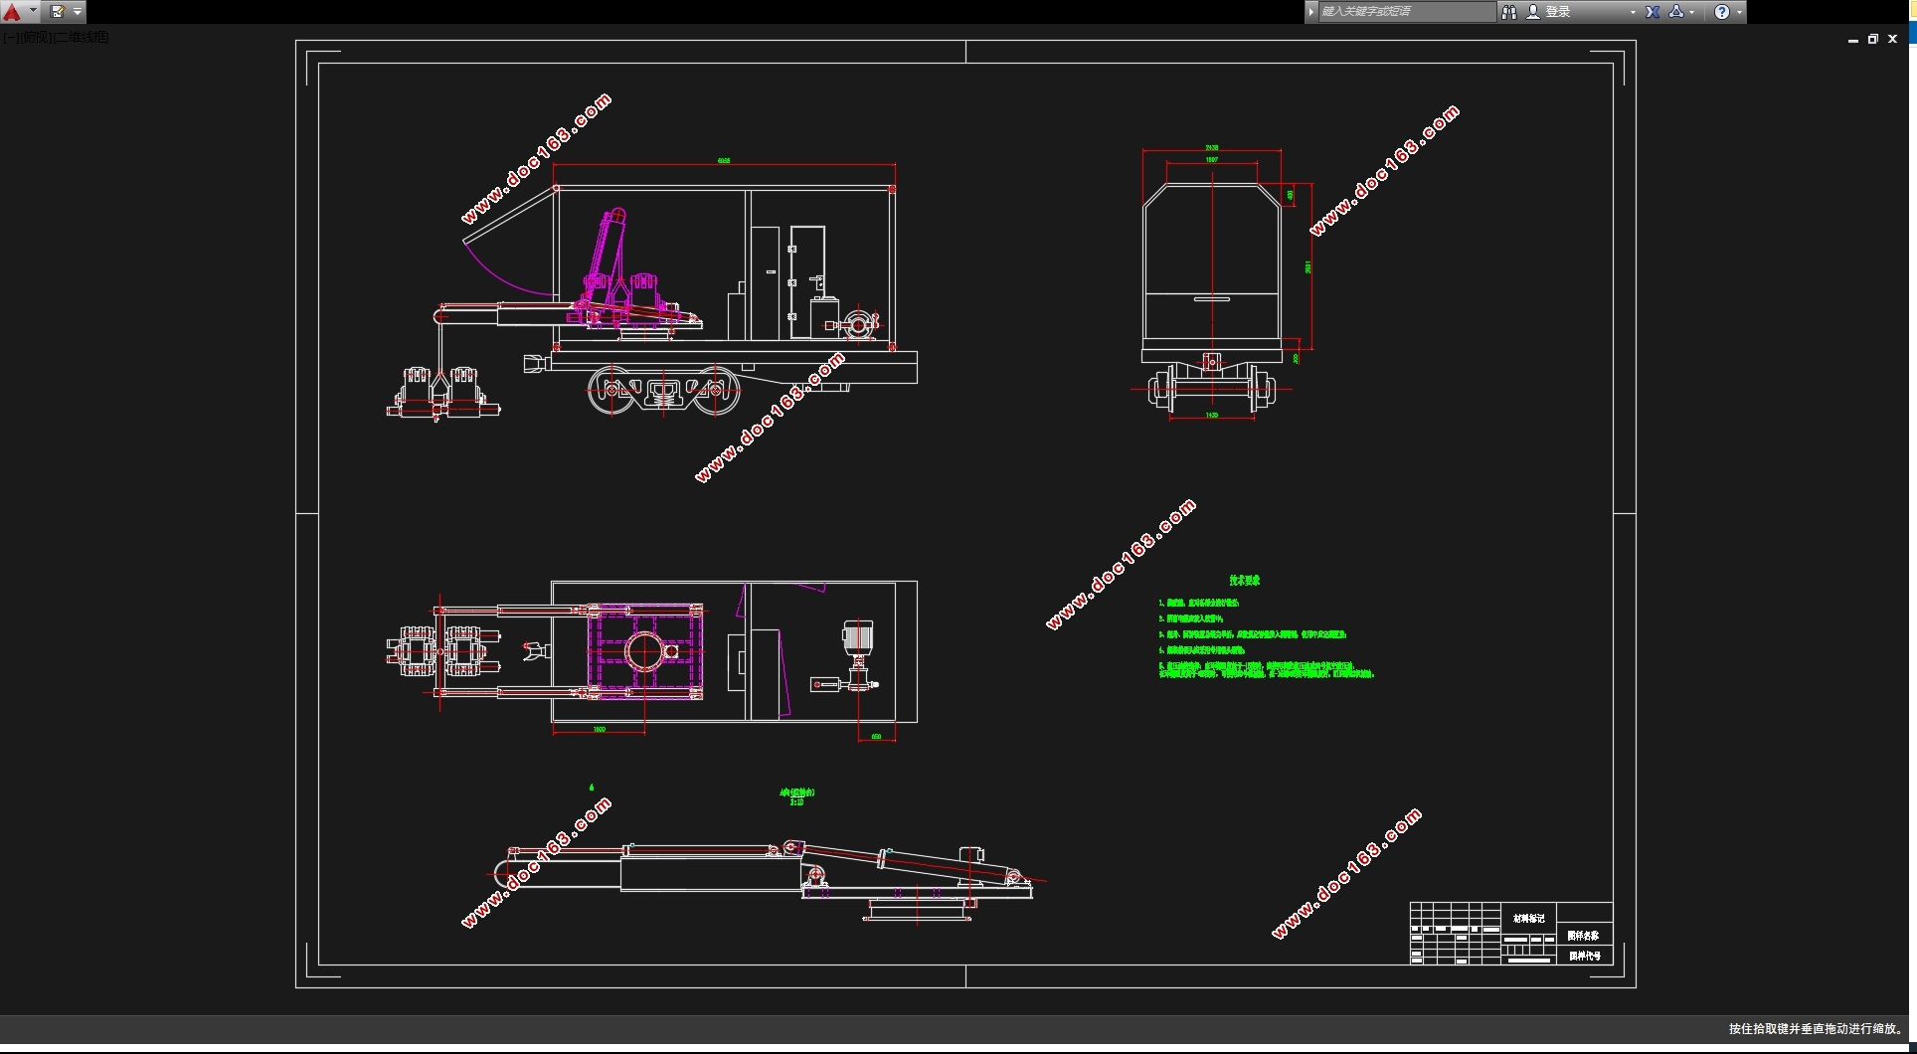The height and width of the screenshot is (1054, 1917).
Task: Click the Autodesk 360 triangle icon
Action: [x=1676, y=12]
